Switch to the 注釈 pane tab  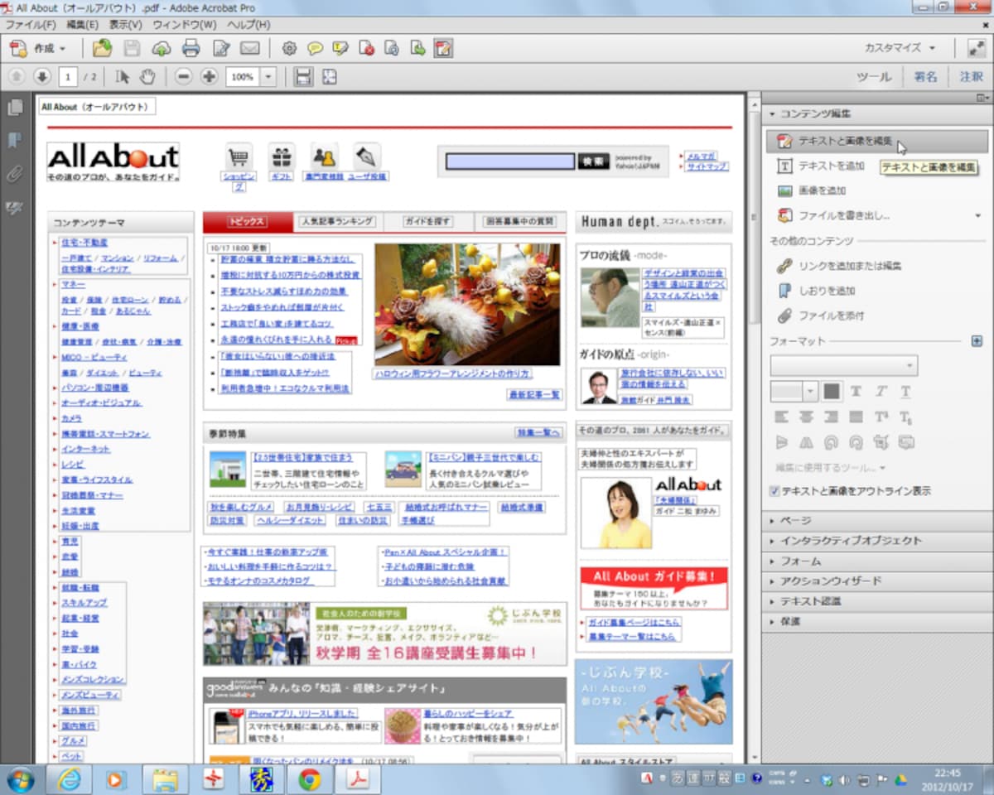pyautogui.click(x=971, y=76)
